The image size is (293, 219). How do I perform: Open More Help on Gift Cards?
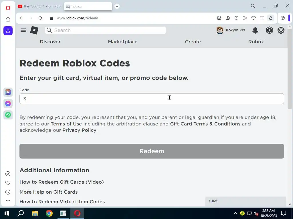click(49, 192)
